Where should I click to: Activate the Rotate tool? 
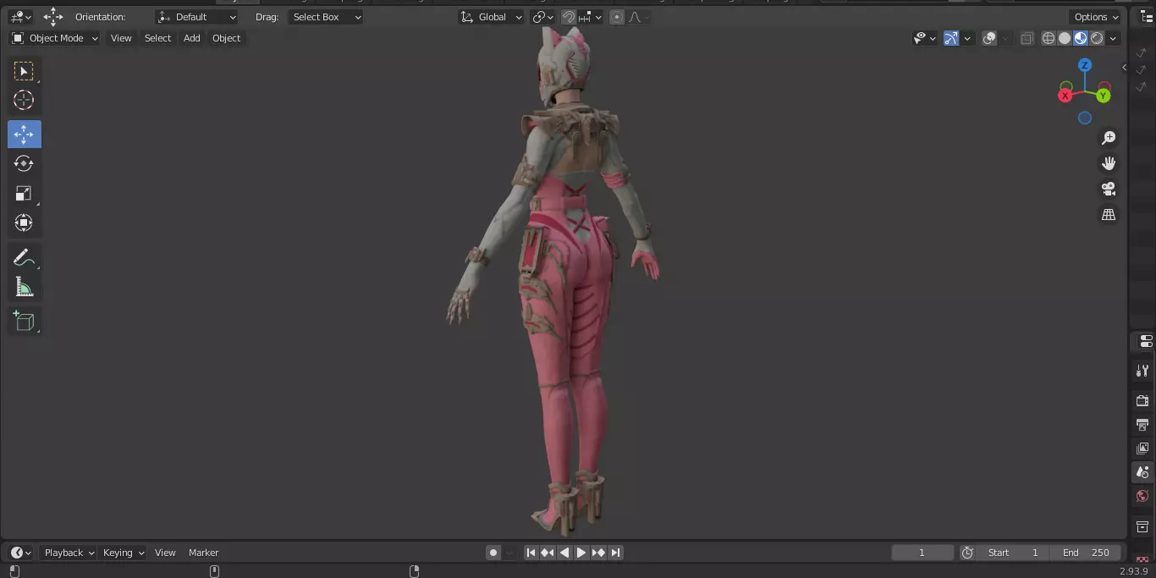[24, 163]
